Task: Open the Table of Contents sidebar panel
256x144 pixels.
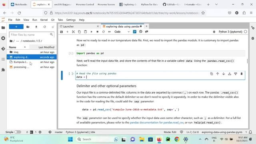Action: [x=3, y=59]
